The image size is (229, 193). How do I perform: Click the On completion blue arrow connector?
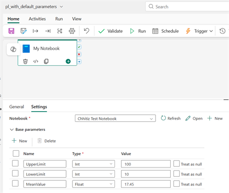(79, 62)
